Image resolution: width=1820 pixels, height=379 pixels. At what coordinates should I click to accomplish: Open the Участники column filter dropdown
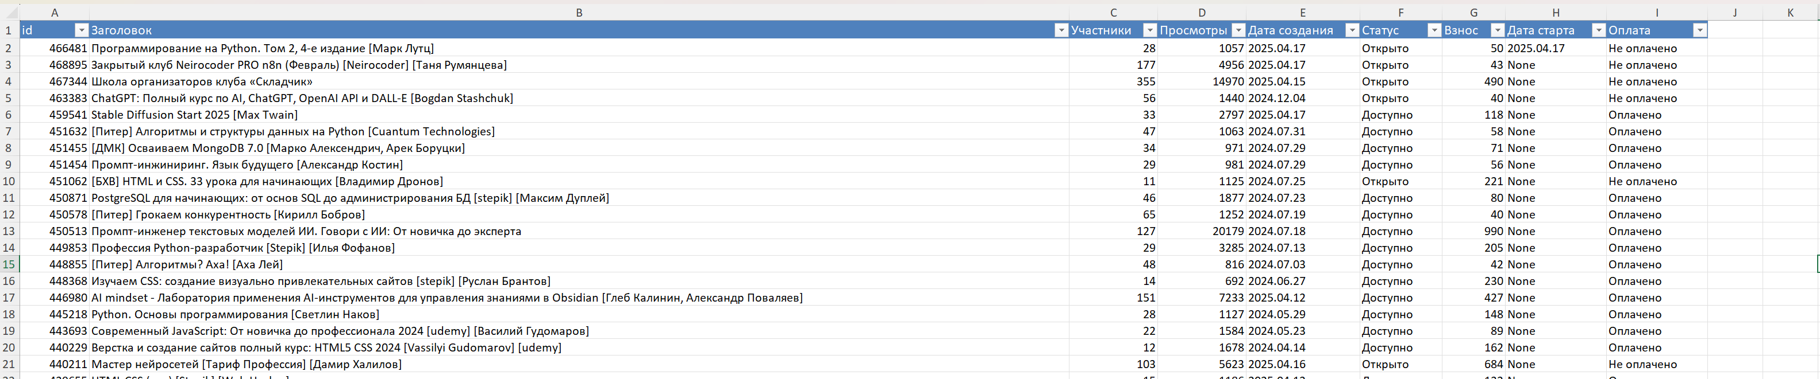click(1149, 30)
